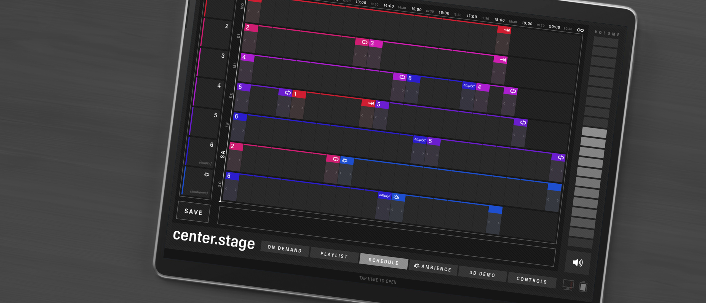Screen dimensions: 706x303
Task: Click the SAVE button
Action: click(193, 212)
